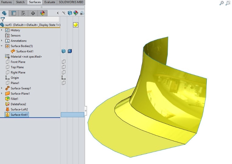Open the Evaluate tab
Image resolution: width=232 pixels, height=164 pixels.
coord(50,2)
